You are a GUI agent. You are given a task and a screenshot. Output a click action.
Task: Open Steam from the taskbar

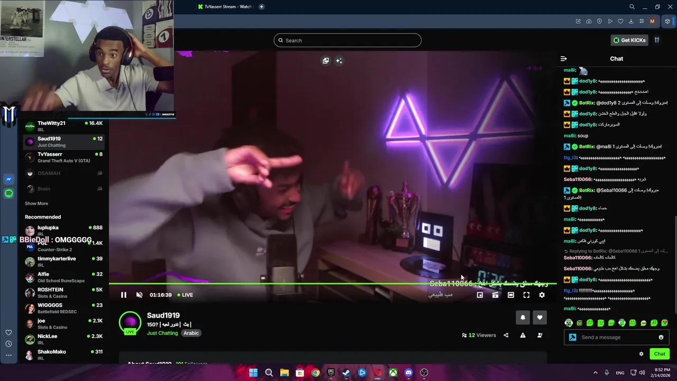tap(346, 373)
